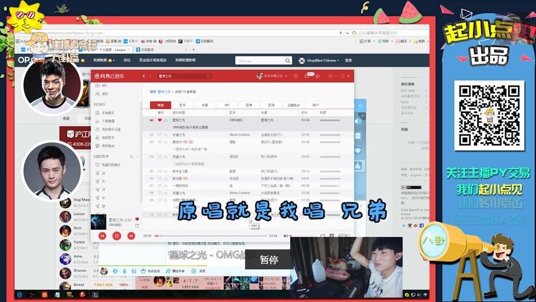Toggle the heart beside now-playing album art
The image size is (536, 302).
tap(137, 220)
